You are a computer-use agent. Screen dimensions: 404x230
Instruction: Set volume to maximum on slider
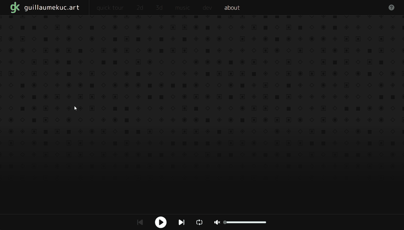265,222
